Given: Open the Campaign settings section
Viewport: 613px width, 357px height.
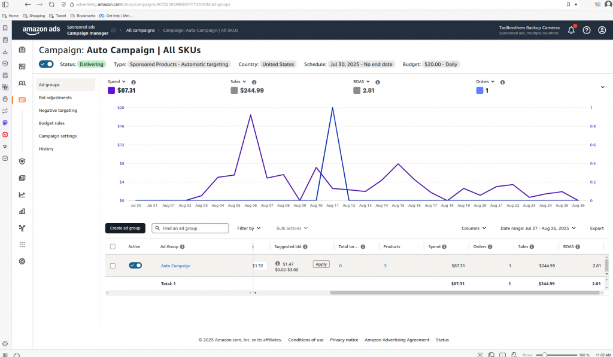Looking at the screenshot, I should (x=57, y=136).
